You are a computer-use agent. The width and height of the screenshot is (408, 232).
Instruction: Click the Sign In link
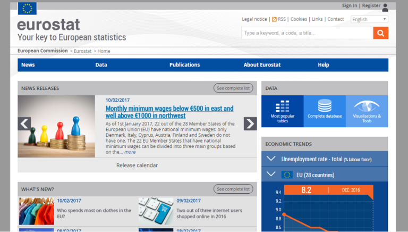point(350,5)
